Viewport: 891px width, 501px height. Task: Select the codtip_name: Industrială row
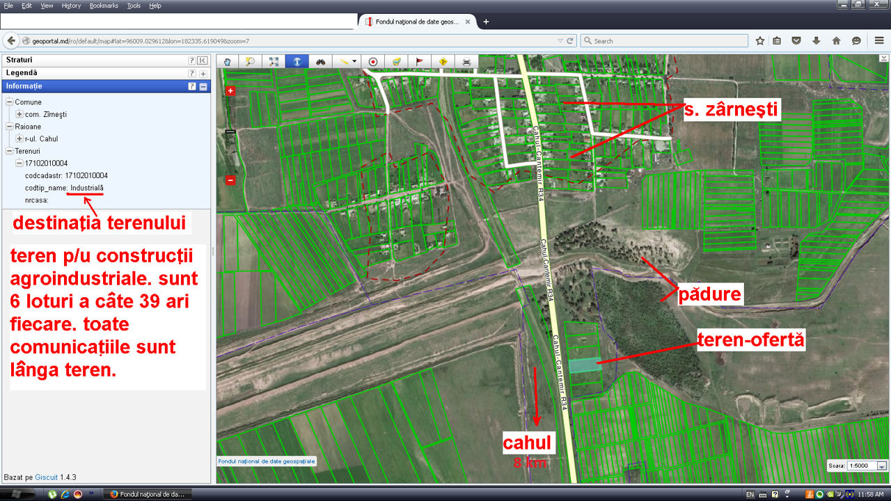[64, 188]
